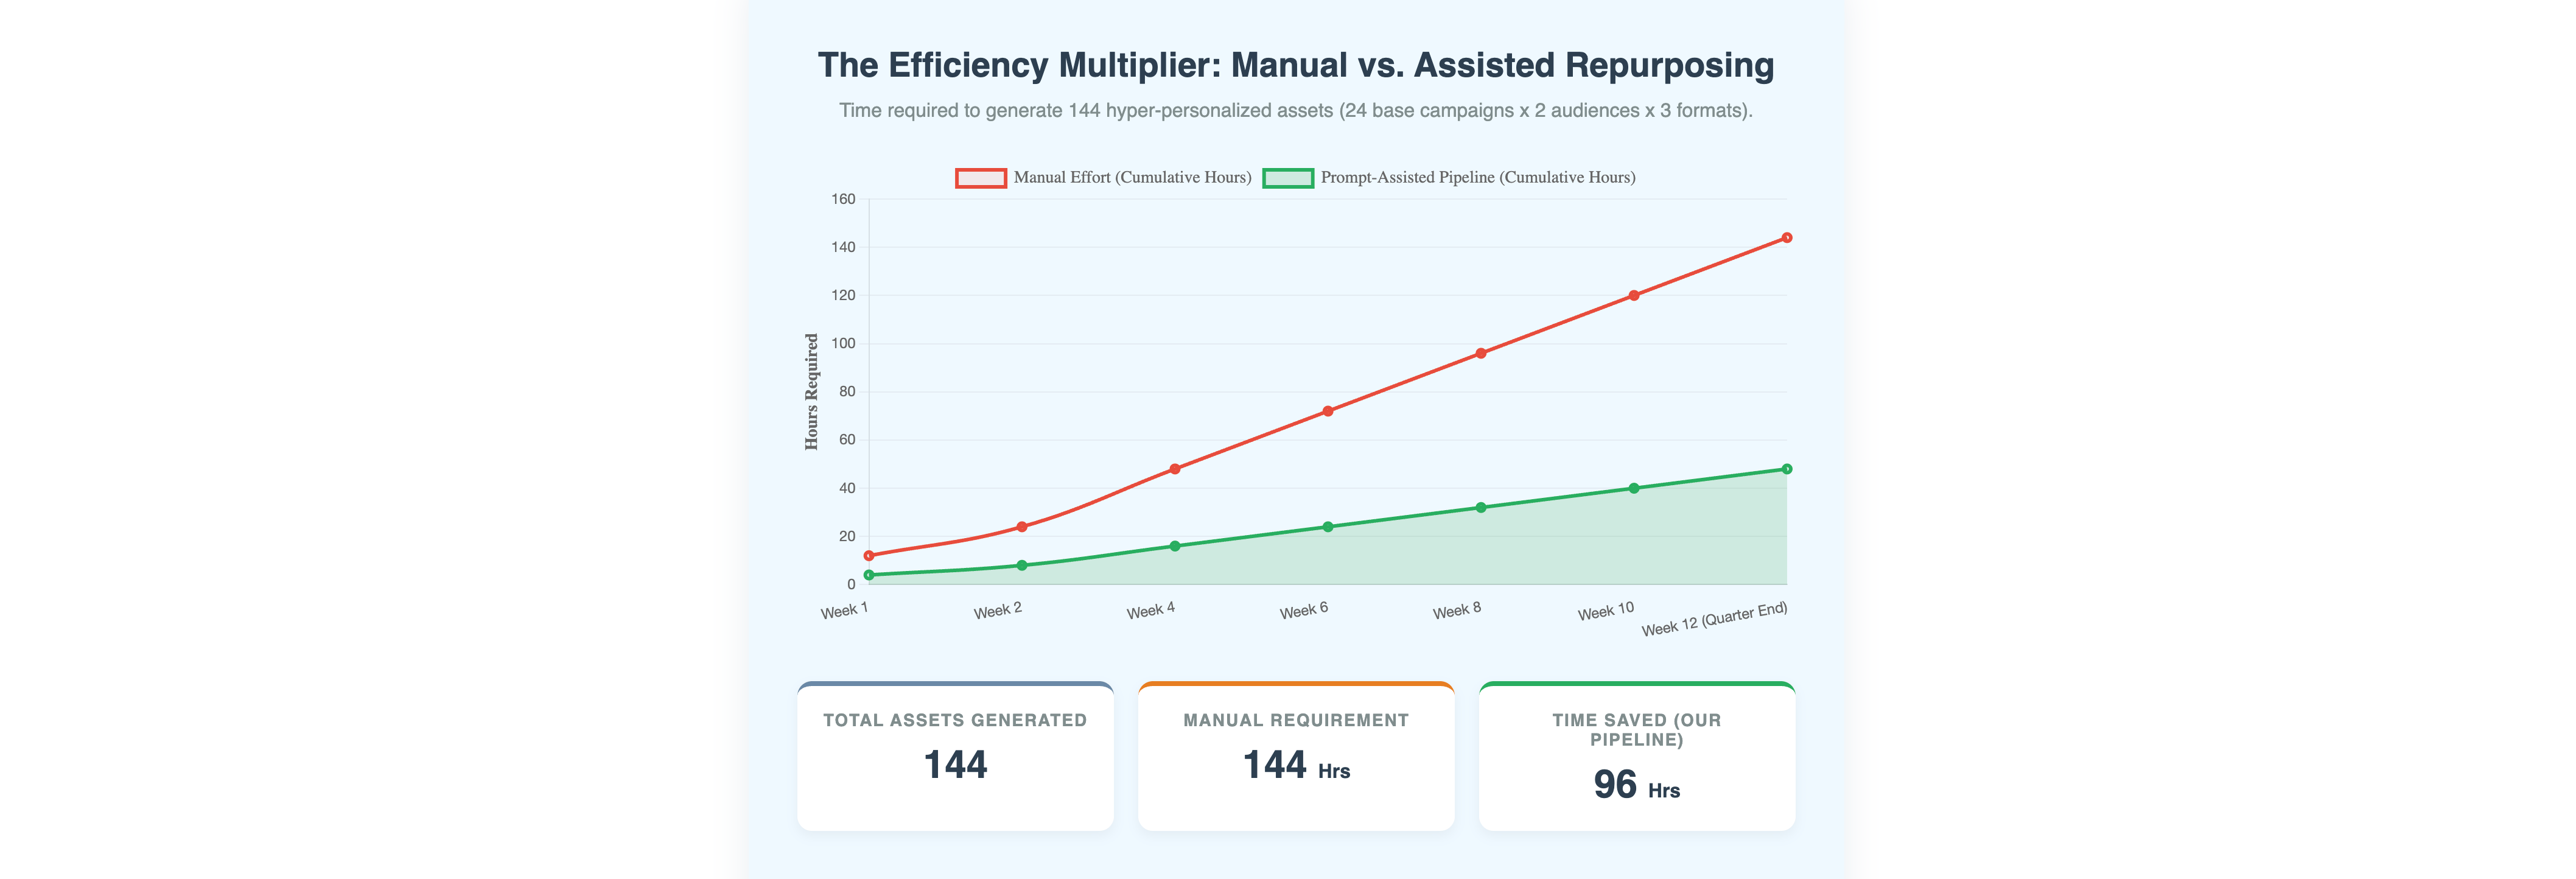Click the 40 y-axis tick label
Viewport: 2576px width, 879px height.
[847, 488]
